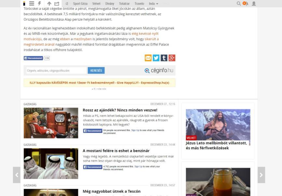The image size is (282, 196).
Task: Click the retro TV Christmas thumbnail
Action: pyautogui.click(x=51, y=123)
